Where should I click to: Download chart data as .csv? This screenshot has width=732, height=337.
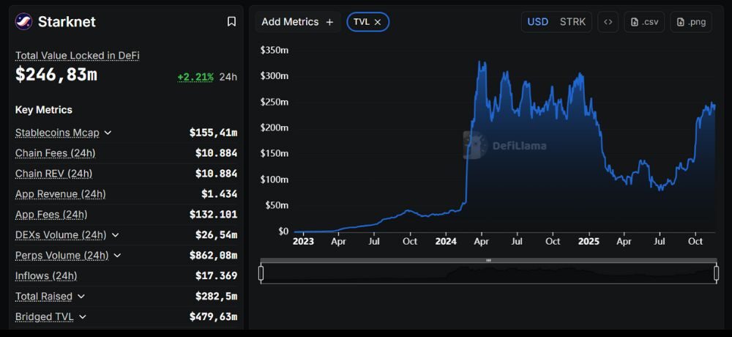click(x=643, y=22)
